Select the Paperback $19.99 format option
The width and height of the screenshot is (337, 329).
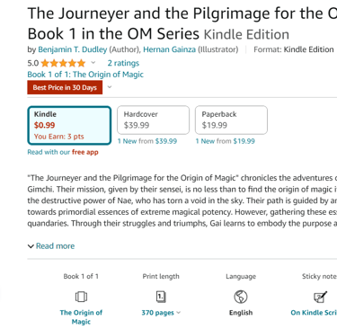coord(231,120)
